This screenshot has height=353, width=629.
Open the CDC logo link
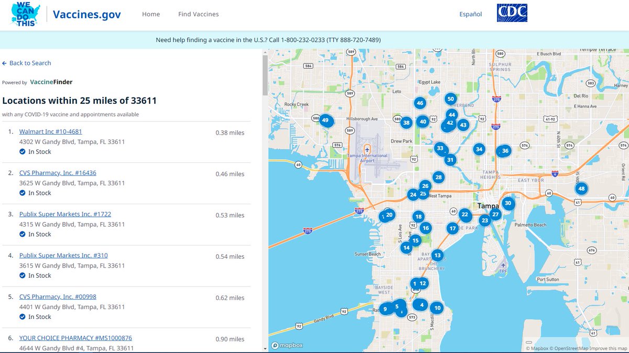coord(512,13)
